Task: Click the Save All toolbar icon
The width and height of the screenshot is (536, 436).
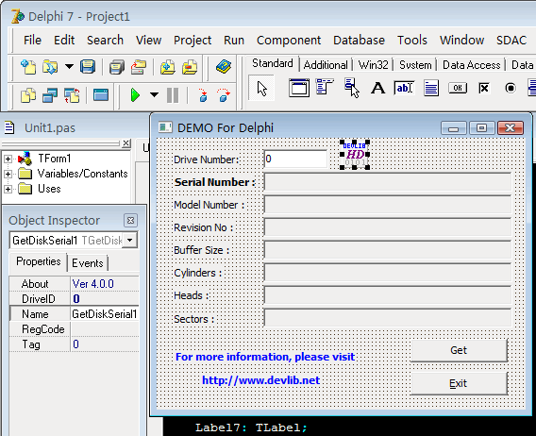Action: (x=117, y=67)
